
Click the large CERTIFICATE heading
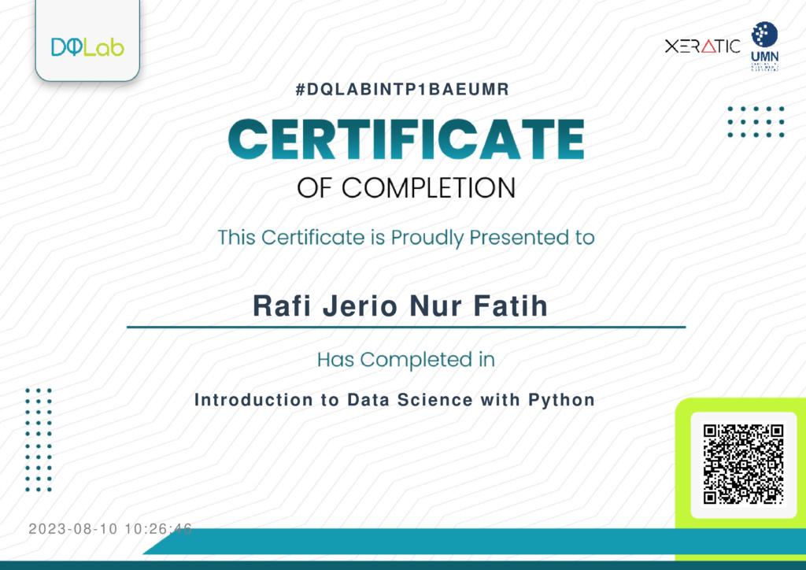click(405, 139)
